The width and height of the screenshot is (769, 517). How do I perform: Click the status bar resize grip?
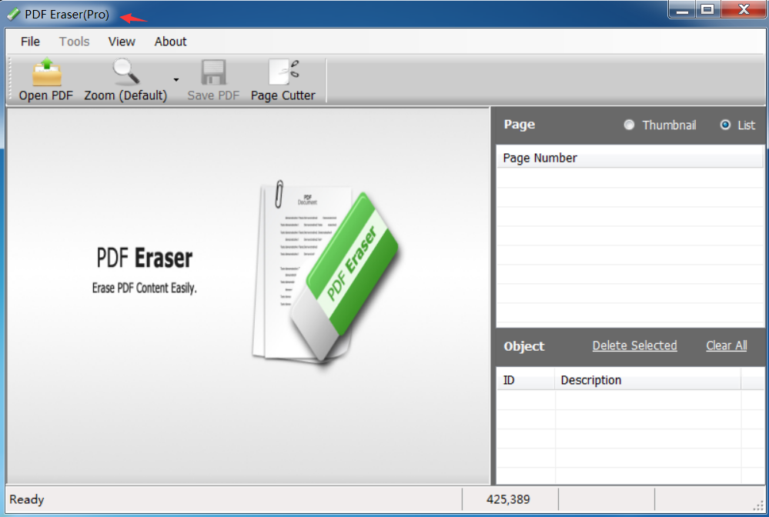tap(759, 506)
